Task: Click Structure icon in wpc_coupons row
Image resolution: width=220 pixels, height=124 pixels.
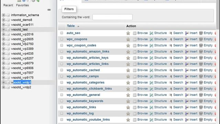Action: point(151,39)
